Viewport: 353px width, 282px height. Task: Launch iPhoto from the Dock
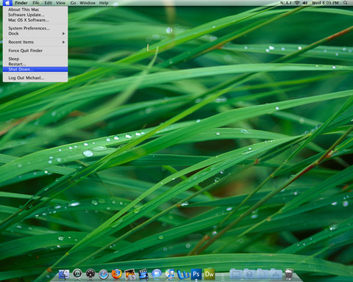130,274
